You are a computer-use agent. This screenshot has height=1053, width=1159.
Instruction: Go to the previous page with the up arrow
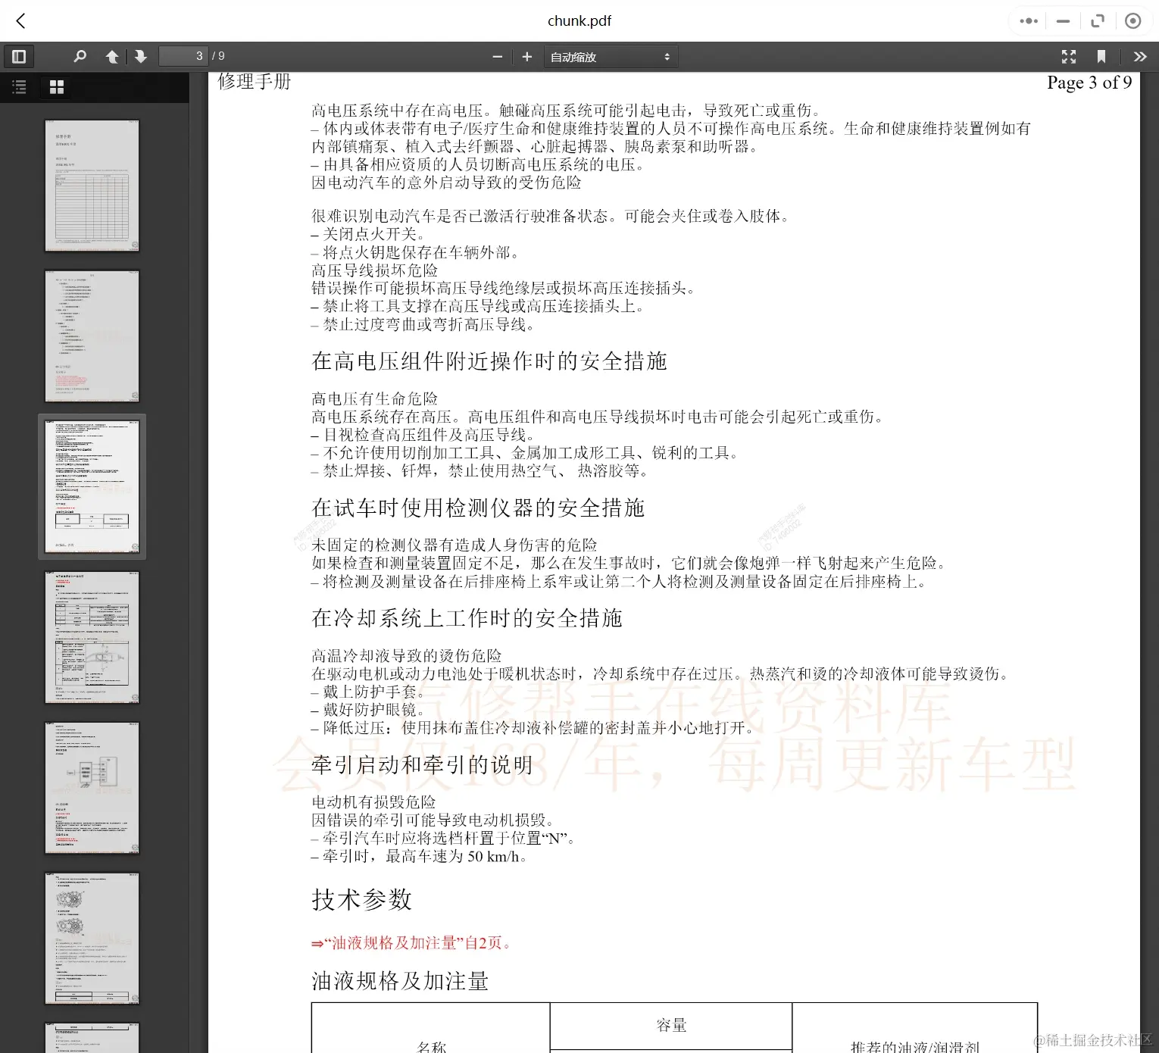(x=112, y=56)
